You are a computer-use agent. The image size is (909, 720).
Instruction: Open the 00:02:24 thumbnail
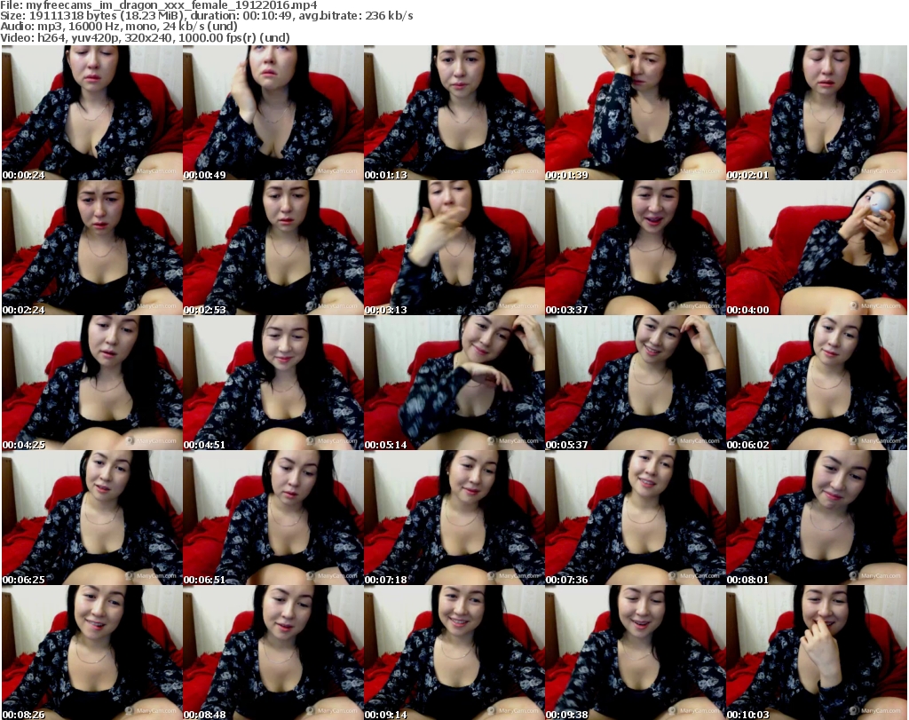(91, 248)
